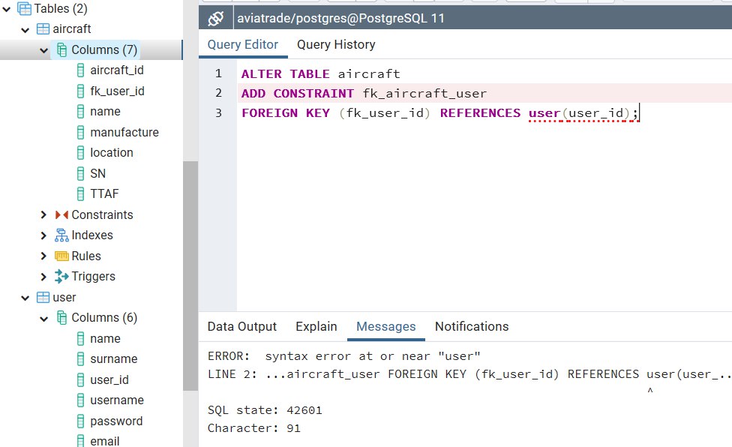Click the user table icon

(43, 297)
